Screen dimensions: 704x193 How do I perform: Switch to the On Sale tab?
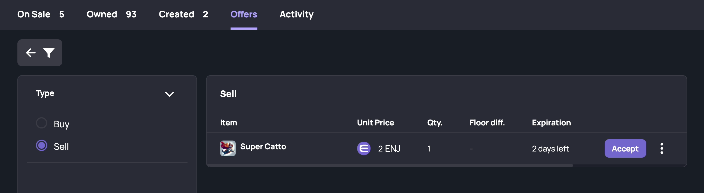(x=41, y=14)
